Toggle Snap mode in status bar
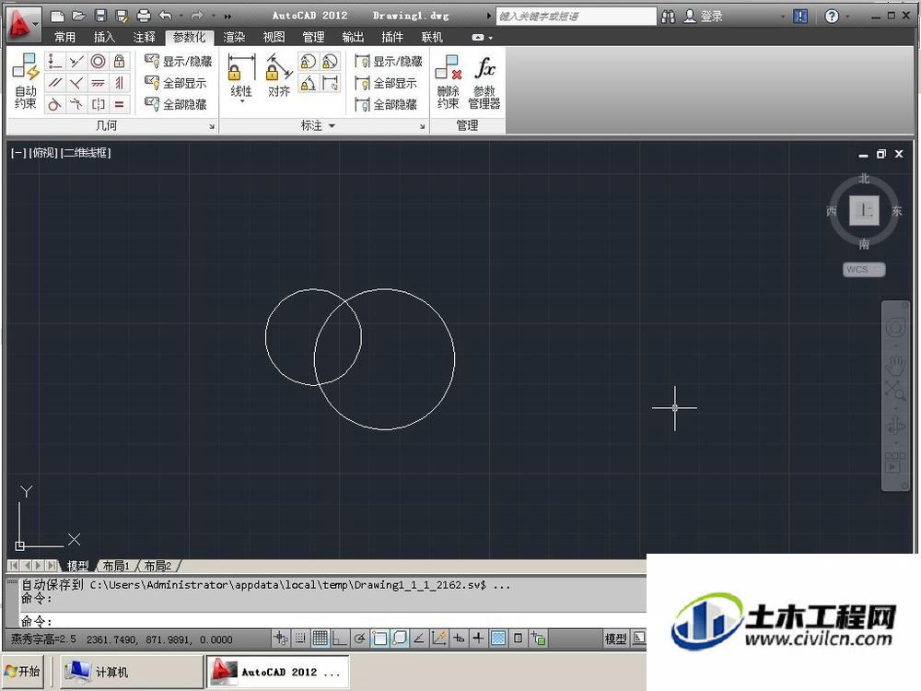This screenshot has width=921, height=691. point(300,638)
